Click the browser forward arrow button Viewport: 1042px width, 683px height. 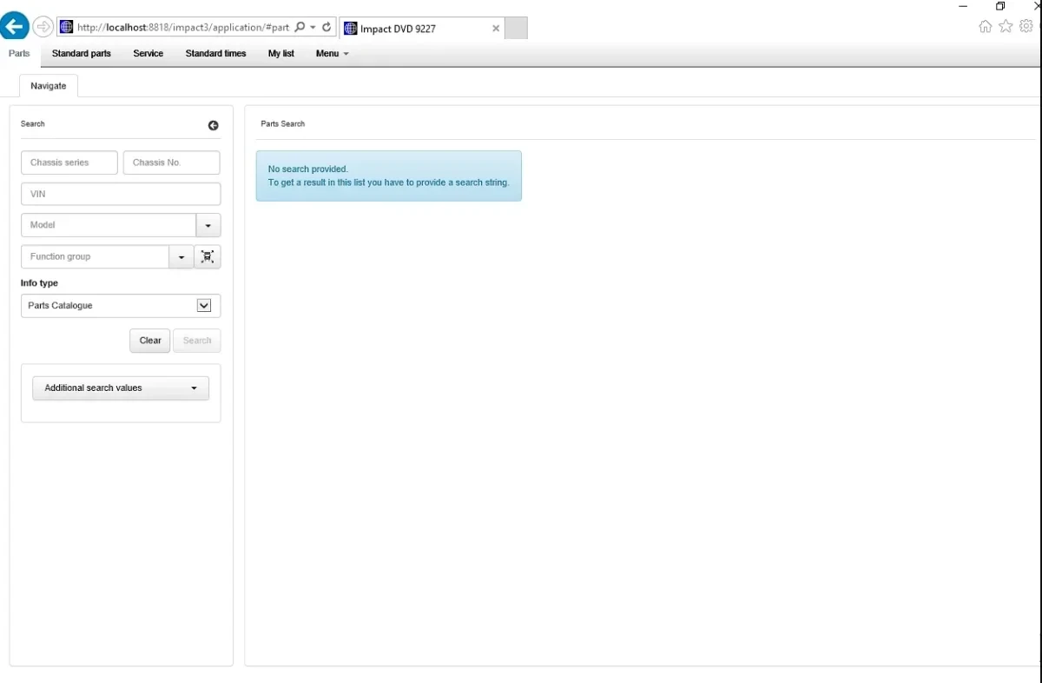(43, 27)
